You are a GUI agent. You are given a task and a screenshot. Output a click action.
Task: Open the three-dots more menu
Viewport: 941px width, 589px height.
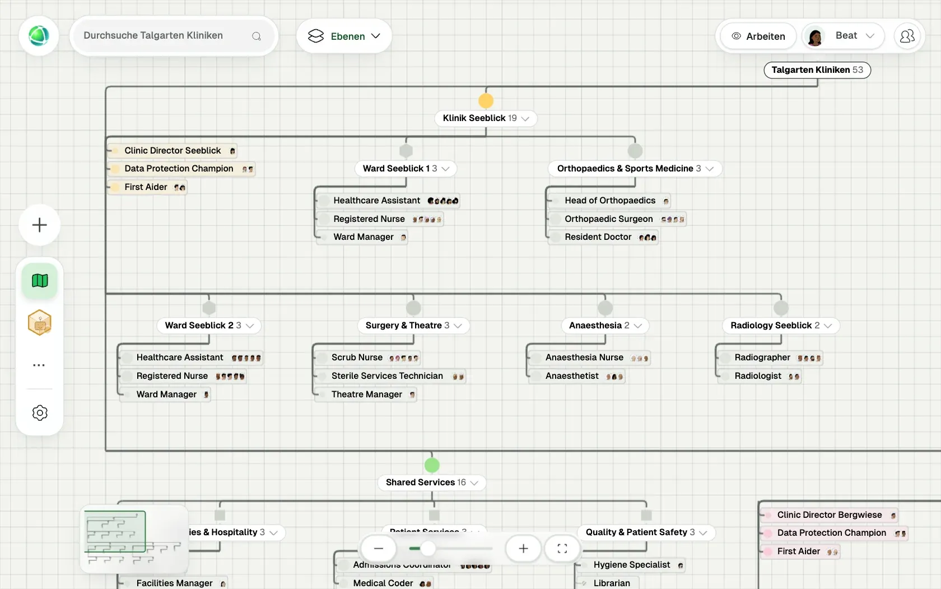(x=39, y=365)
